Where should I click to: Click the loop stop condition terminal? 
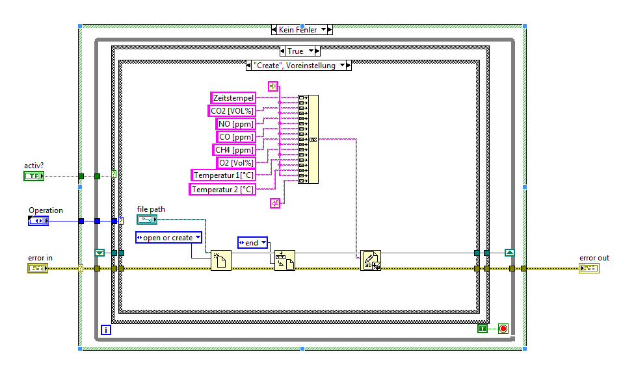point(503,329)
